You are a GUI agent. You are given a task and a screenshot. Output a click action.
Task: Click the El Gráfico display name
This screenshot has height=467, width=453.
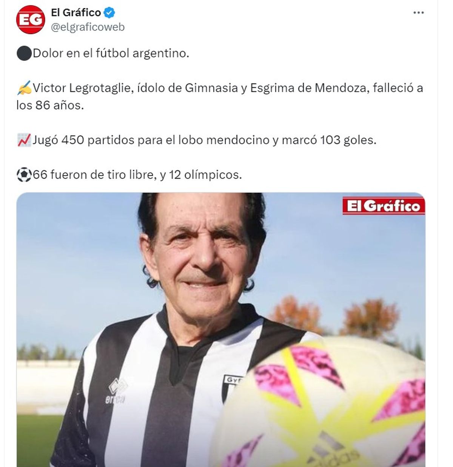click(x=76, y=12)
